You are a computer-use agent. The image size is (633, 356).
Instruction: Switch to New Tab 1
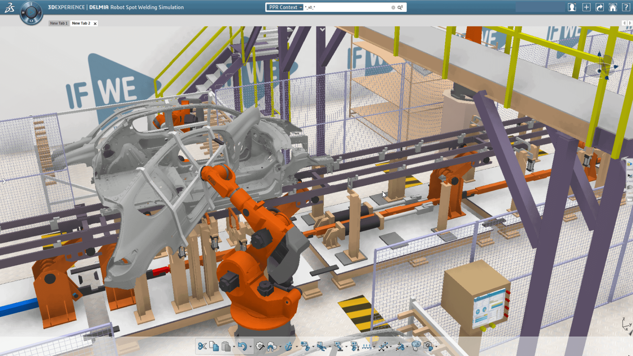[x=59, y=23]
